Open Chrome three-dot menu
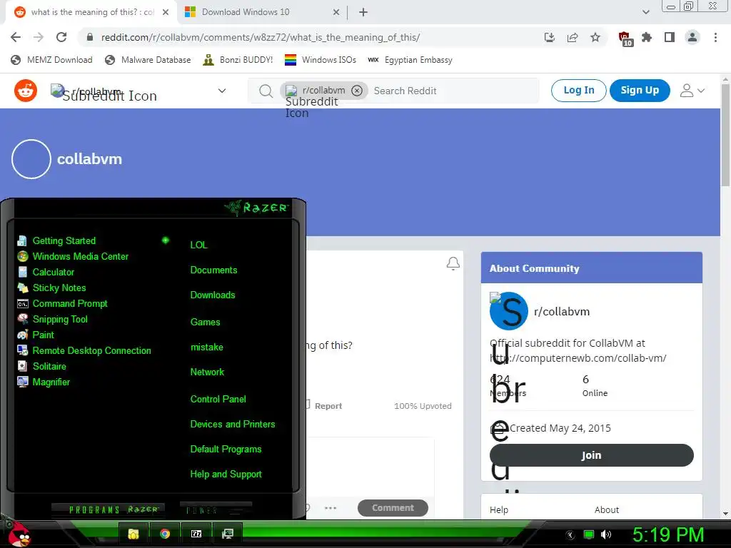 point(715,37)
